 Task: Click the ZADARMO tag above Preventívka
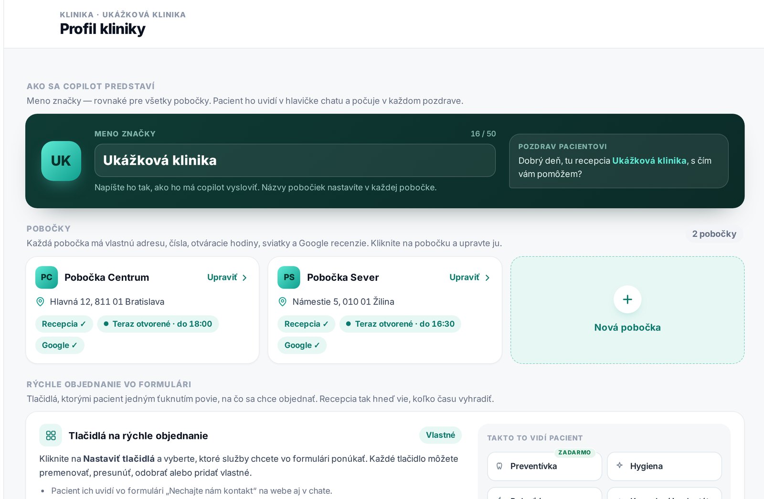coord(574,452)
